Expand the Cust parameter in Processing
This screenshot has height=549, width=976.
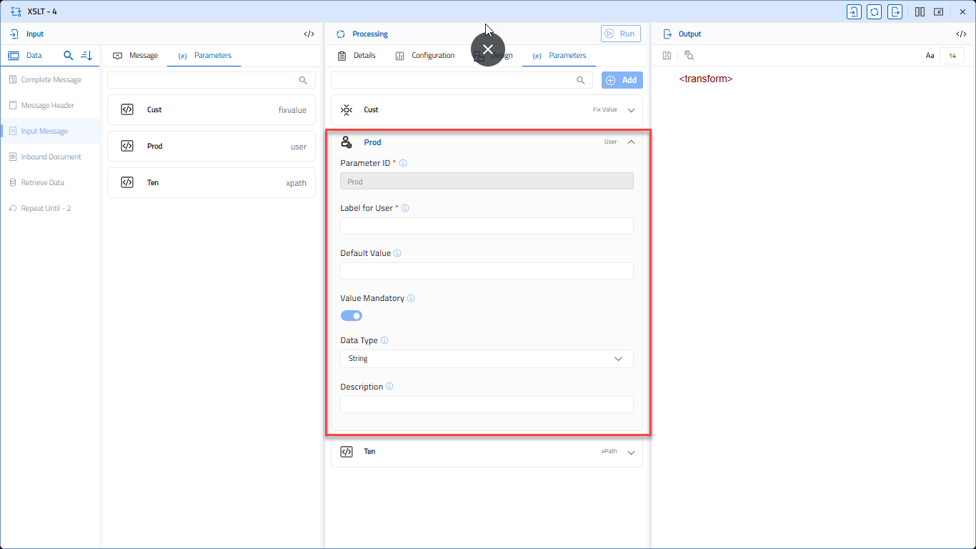click(x=631, y=110)
